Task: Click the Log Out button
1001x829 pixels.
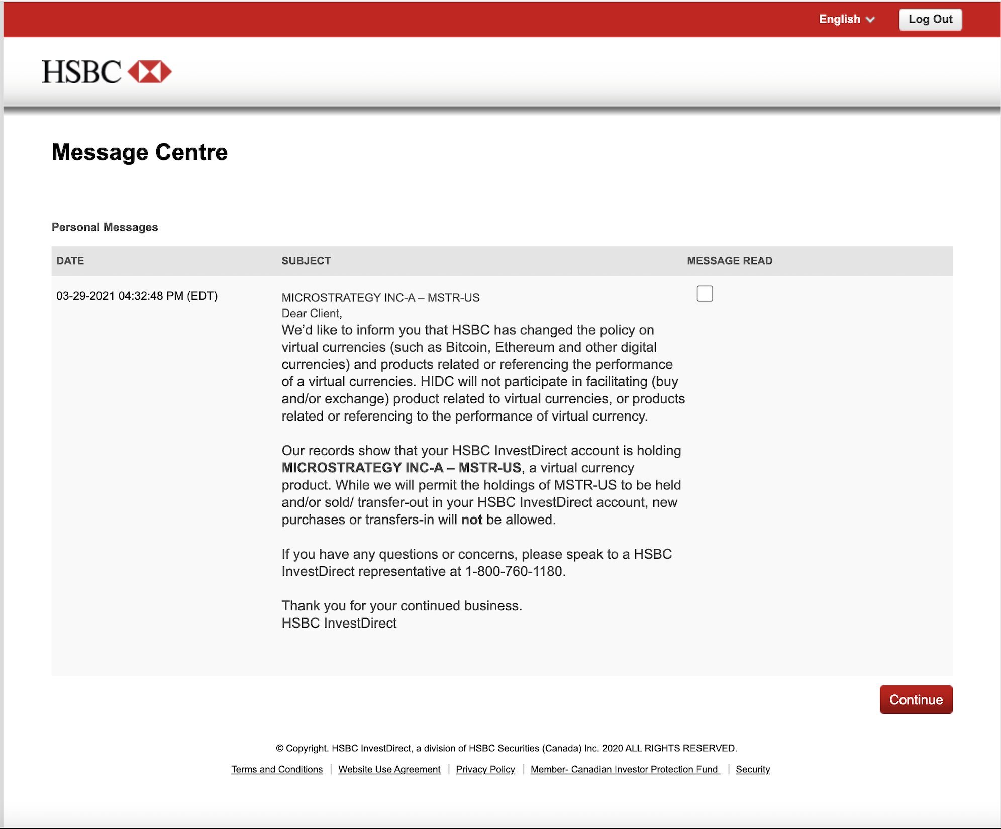Action: (x=931, y=19)
